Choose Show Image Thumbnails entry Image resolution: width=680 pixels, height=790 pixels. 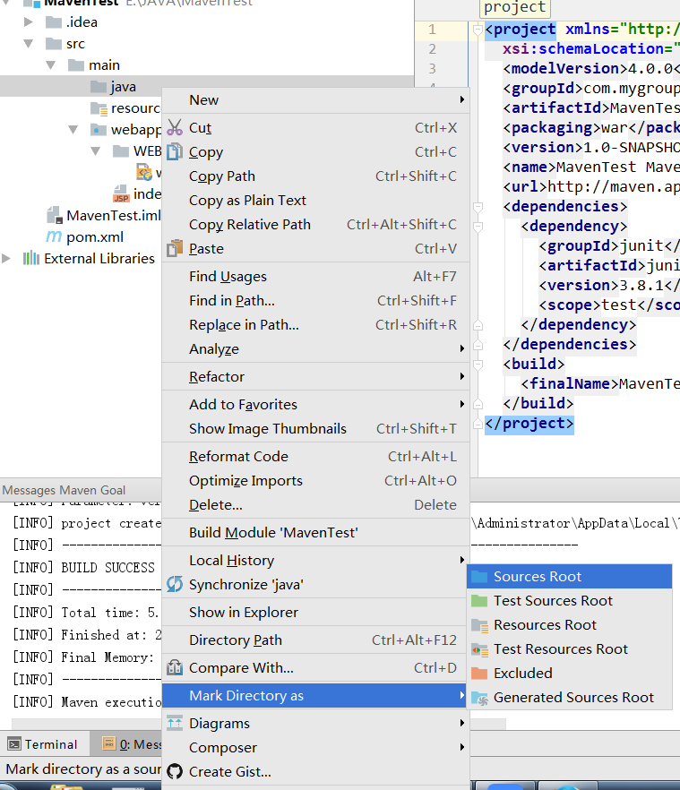coord(316,428)
